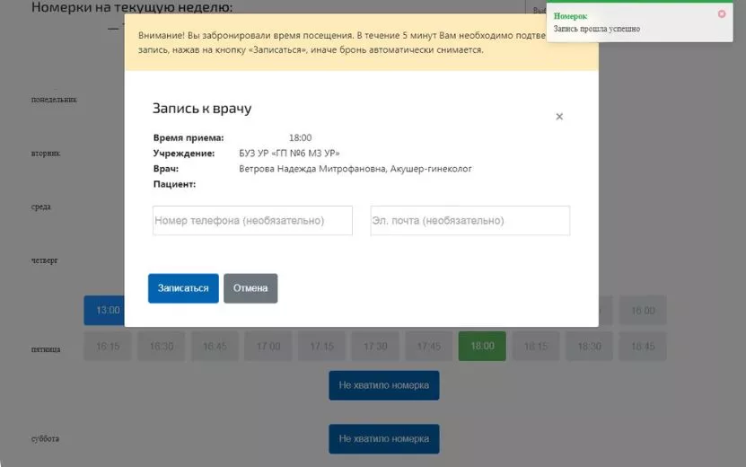
Task: Click the 17:30 time slot
Action: (375, 347)
